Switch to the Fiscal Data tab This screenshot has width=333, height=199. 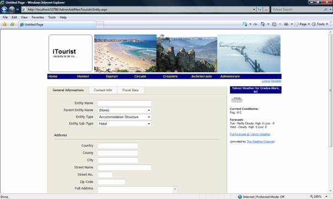point(131,90)
